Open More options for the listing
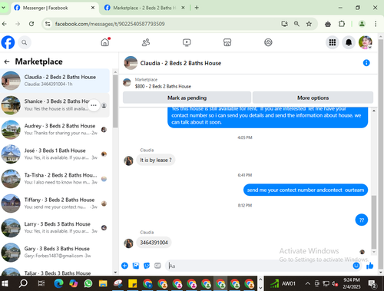This screenshot has height=291, width=384. pos(313,98)
